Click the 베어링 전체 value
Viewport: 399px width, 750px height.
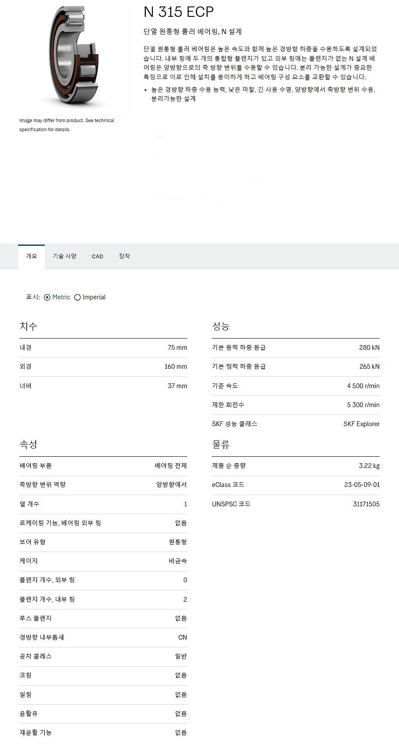[x=171, y=466]
